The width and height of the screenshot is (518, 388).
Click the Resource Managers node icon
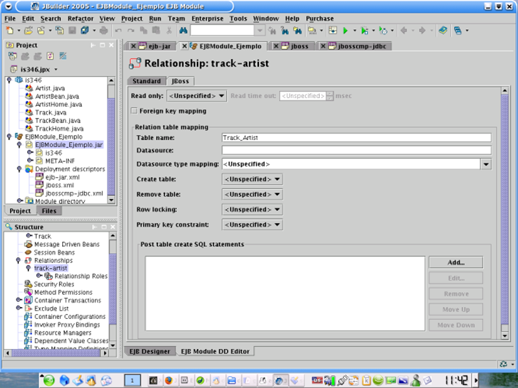click(28, 333)
